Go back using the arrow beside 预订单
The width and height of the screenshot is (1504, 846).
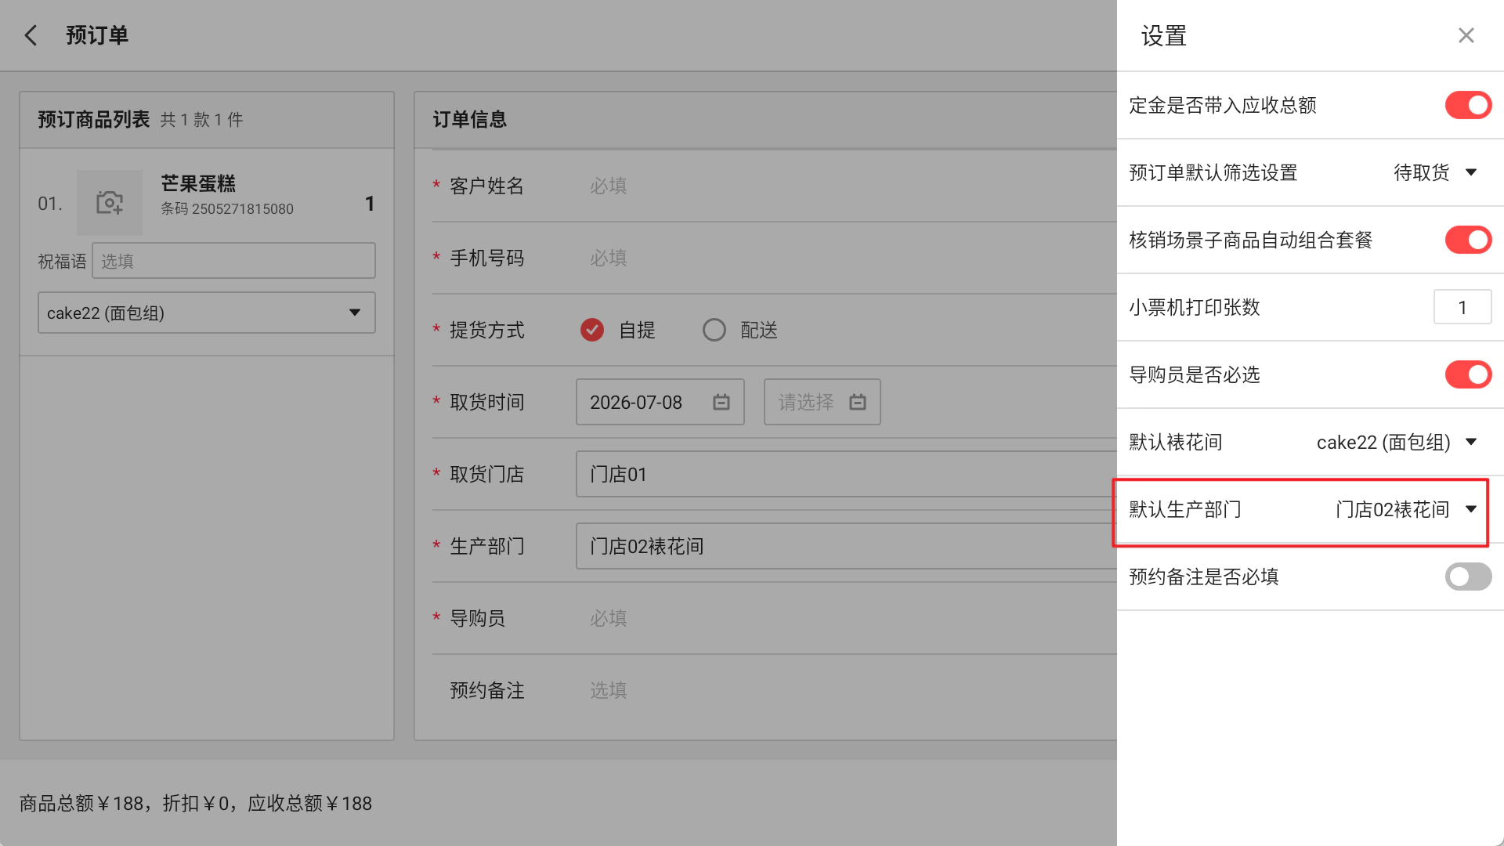pyautogui.click(x=31, y=35)
